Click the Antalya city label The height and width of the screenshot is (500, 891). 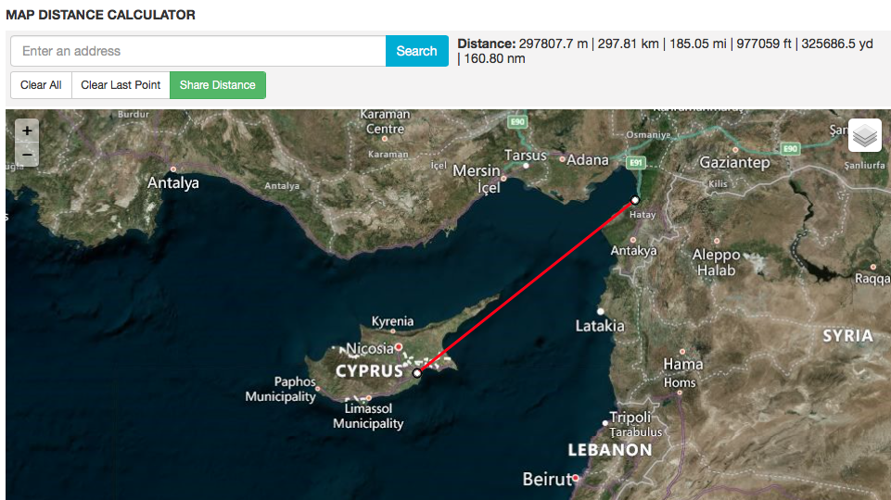[x=173, y=182]
